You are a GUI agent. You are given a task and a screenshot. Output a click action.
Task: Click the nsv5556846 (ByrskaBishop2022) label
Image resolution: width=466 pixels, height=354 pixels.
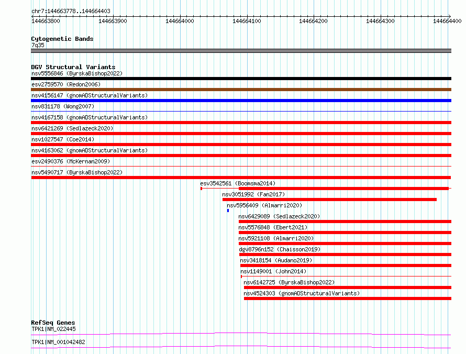pos(77,73)
